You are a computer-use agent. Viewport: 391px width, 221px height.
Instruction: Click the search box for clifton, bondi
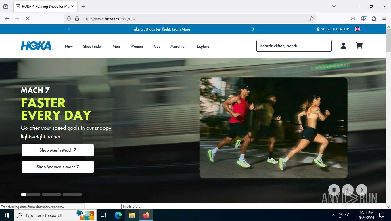tap(294, 46)
